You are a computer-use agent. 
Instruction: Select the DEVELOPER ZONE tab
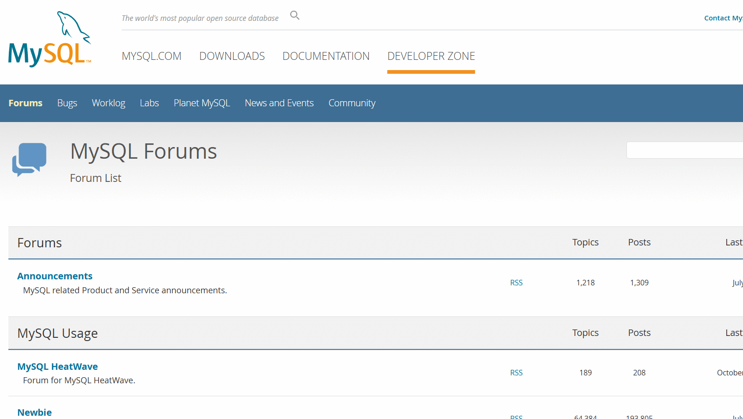431,56
